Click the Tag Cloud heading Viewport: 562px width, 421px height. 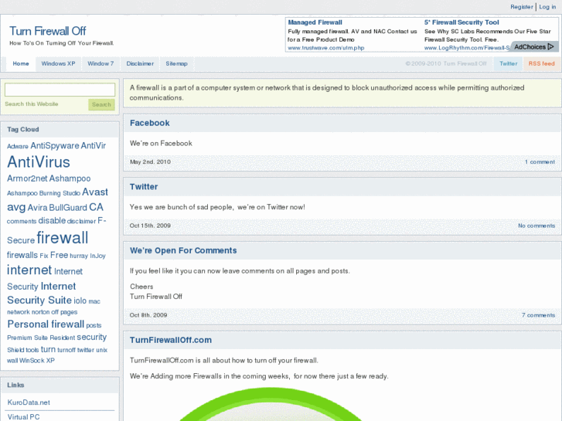23,129
